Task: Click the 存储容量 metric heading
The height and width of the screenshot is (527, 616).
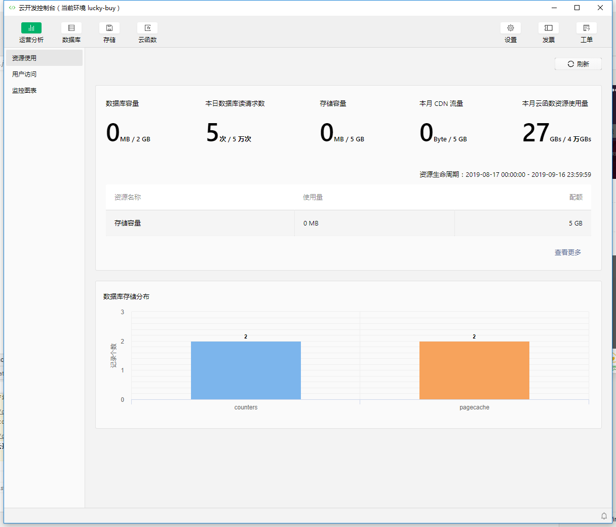Action: (333, 103)
